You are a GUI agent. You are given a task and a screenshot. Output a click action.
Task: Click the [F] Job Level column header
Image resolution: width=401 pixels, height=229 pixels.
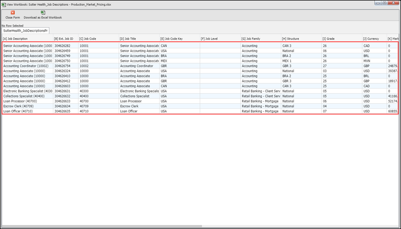(220, 39)
